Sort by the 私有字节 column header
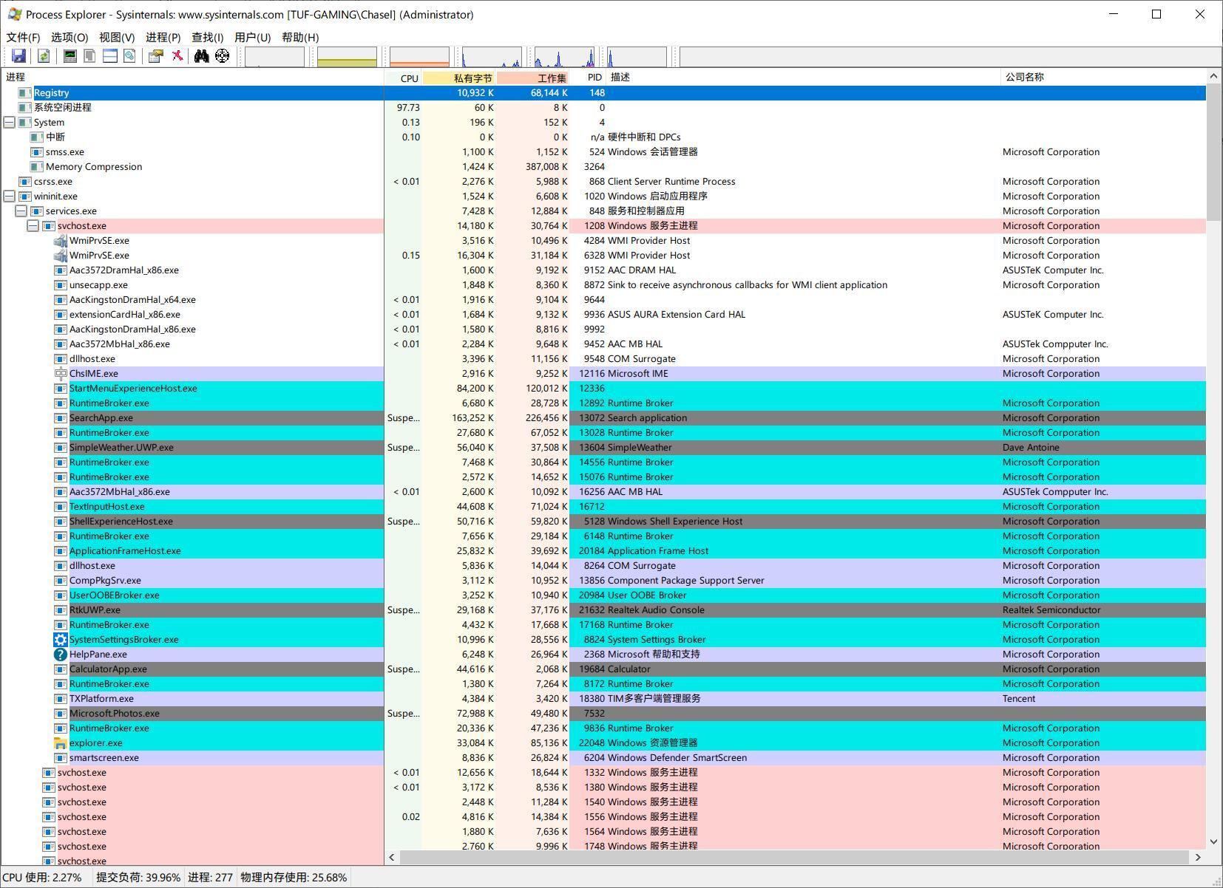Viewport: 1223px width, 888px height. click(459, 78)
